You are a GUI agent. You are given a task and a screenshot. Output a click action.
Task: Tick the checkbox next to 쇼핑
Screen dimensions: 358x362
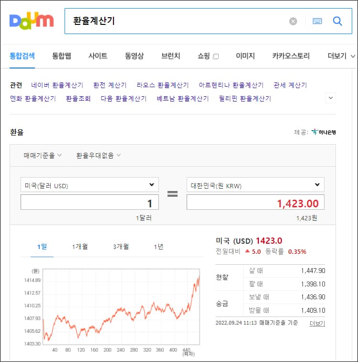point(216,57)
